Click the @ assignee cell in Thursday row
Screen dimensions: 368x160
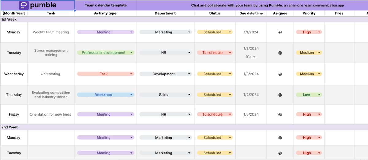pos(280,95)
